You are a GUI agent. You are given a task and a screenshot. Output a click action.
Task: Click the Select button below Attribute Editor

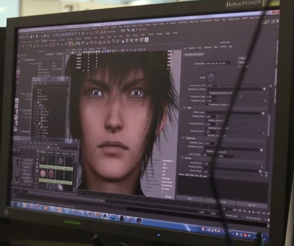coord(190,198)
